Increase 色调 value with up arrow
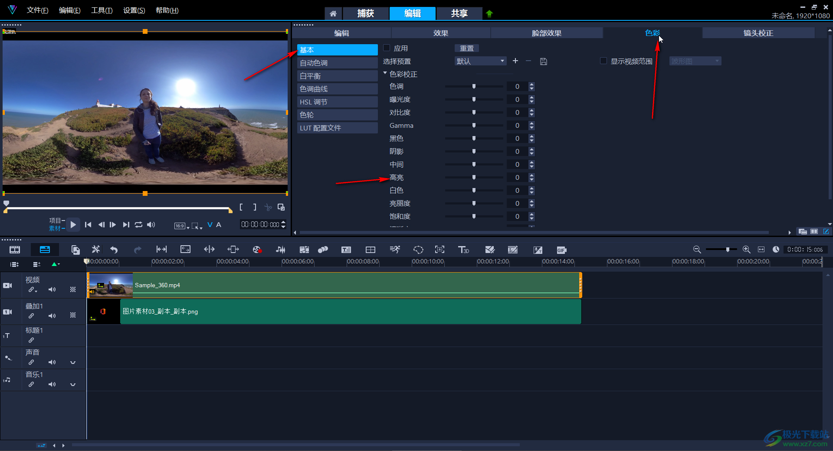Screen dimensions: 833x451 pos(531,84)
